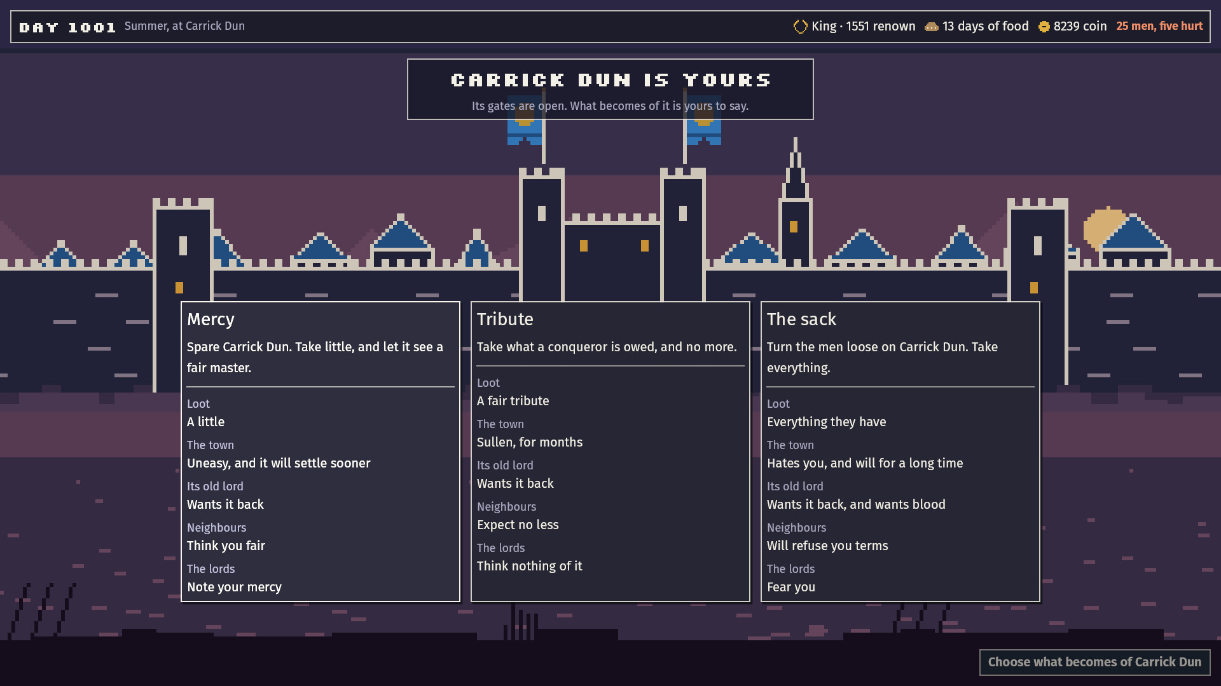Click the DAY 1001 counter
The image size is (1221, 686).
point(67,27)
